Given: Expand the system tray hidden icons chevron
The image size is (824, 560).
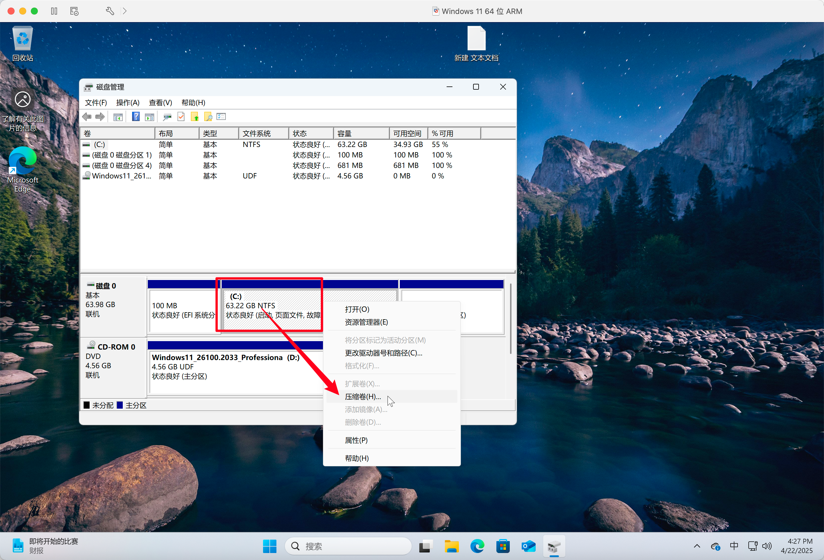Looking at the screenshot, I should [697, 546].
